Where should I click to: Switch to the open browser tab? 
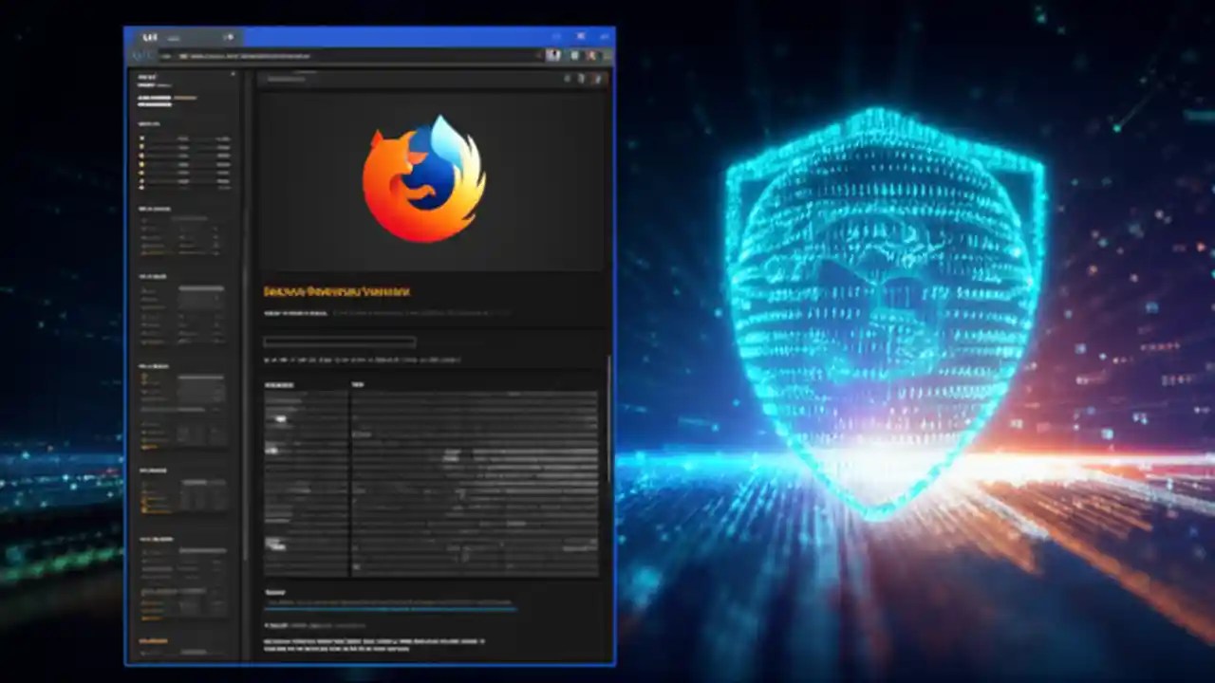coord(176,37)
